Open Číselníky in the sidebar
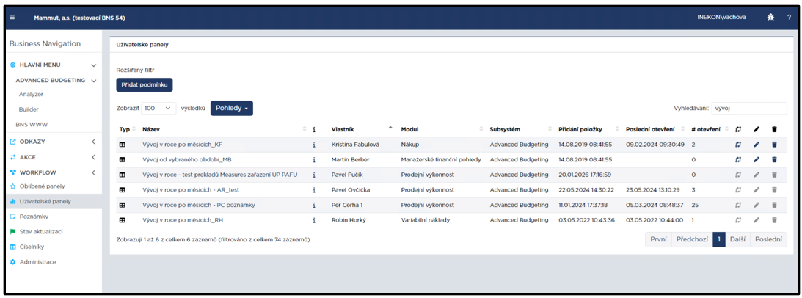This screenshot has height=298, width=802. click(x=32, y=247)
